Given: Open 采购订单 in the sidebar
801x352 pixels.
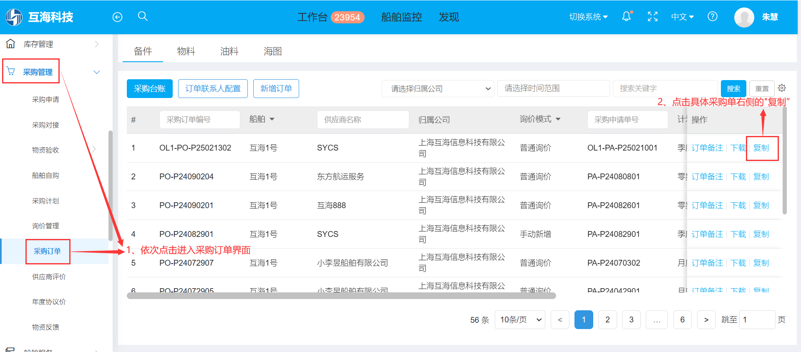Looking at the screenshot, I should [x=47, y=251].
